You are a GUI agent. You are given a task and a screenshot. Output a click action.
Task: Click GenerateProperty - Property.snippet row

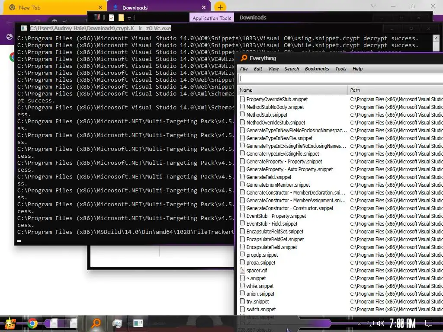340,162
